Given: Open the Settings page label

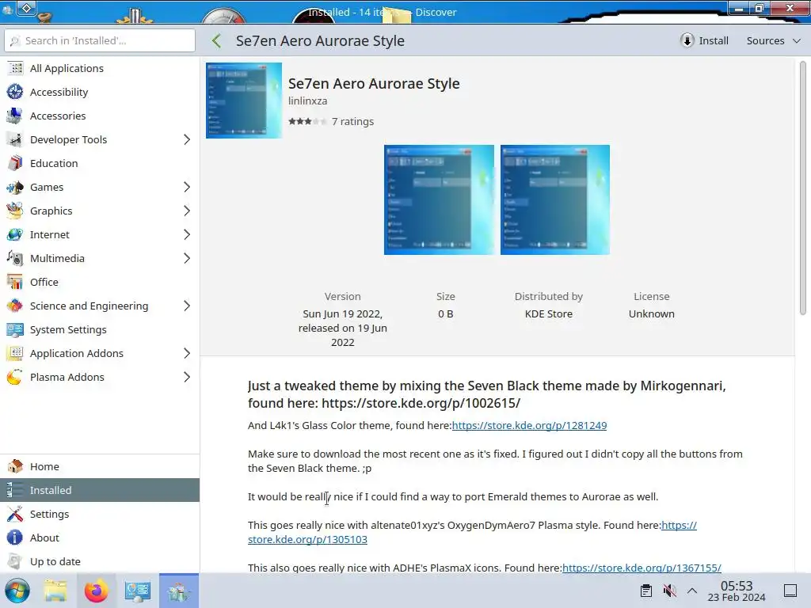Looking at the screenshot, I should (x=49, y=514).
